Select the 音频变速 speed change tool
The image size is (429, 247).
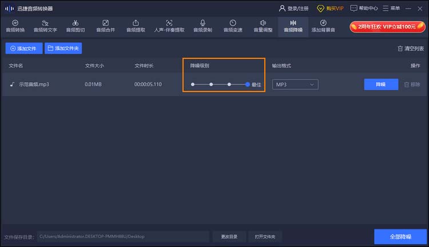tap(233, 26)
